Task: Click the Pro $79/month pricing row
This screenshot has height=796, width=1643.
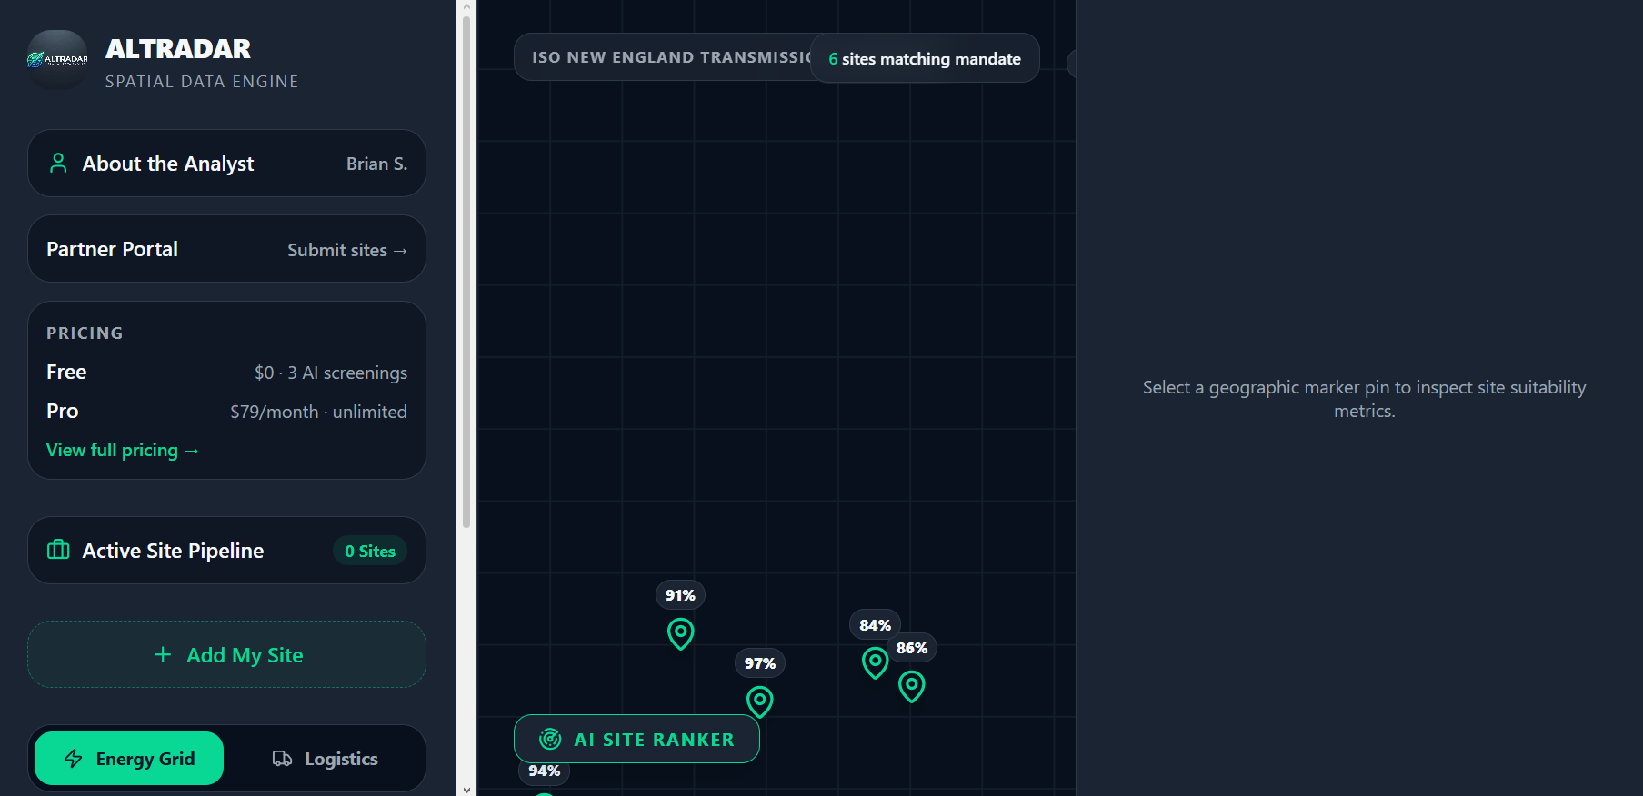Action: (x=226, y=411)
